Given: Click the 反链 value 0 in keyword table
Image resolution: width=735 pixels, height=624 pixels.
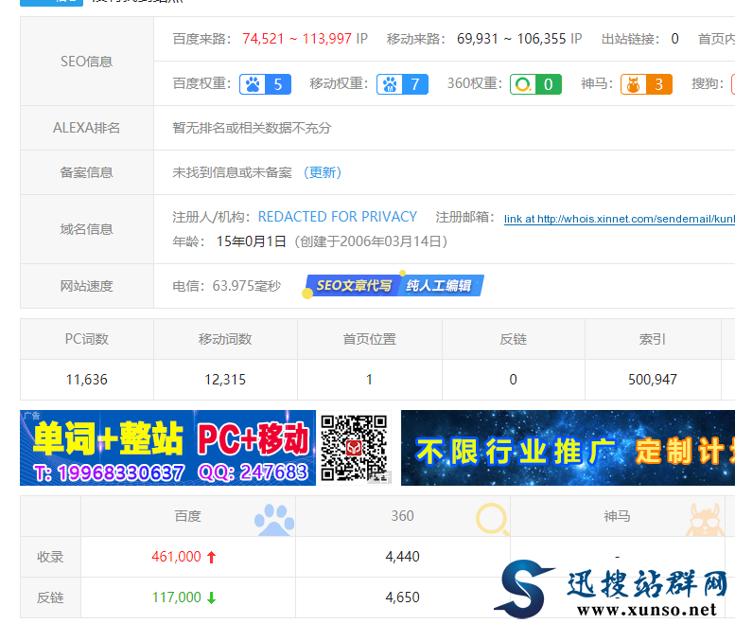Looking at the screenshot, I should (x=514, y=380).
